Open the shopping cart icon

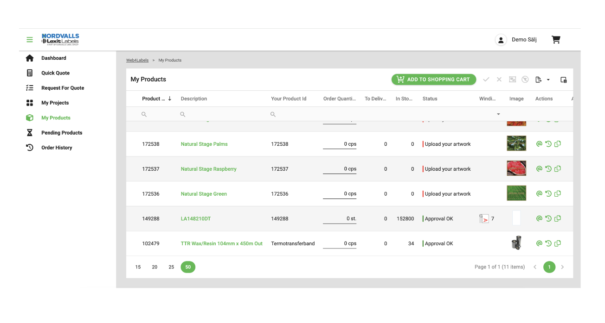coord(556,40)
